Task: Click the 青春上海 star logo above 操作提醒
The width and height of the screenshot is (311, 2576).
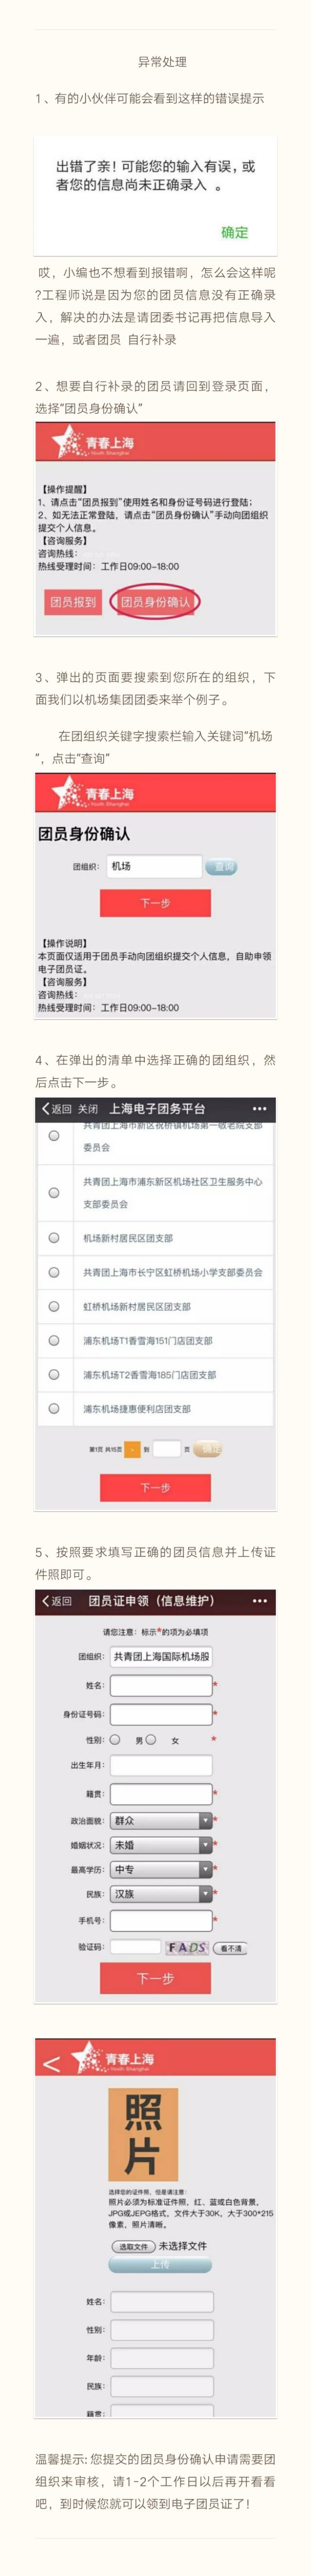Action: 68,441
